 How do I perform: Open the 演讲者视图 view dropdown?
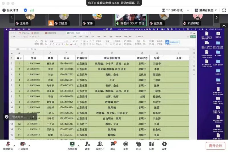click(x=205, y=10)
